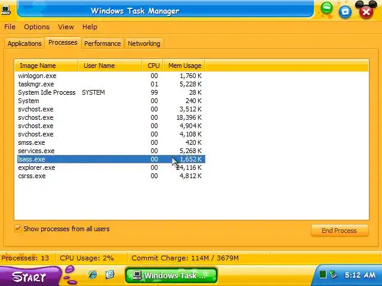382x286 pixels.
Task: Click the 5,228 K memory value
Action: tap(190, 84)
